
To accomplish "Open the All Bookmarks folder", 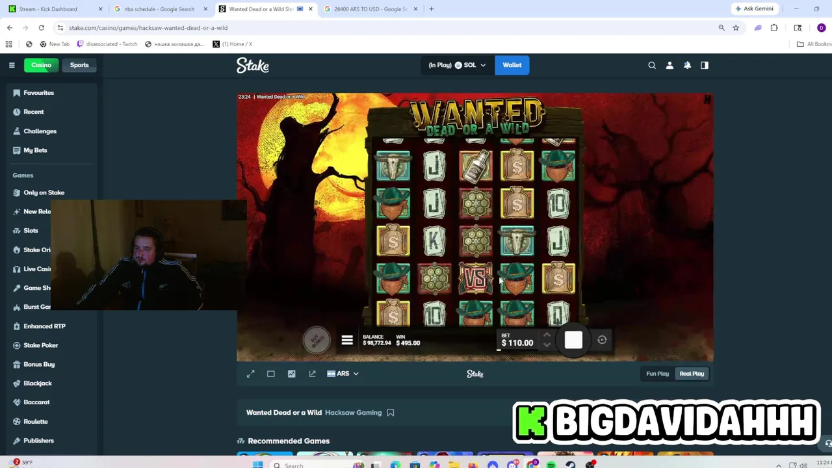I will point(814,44).
